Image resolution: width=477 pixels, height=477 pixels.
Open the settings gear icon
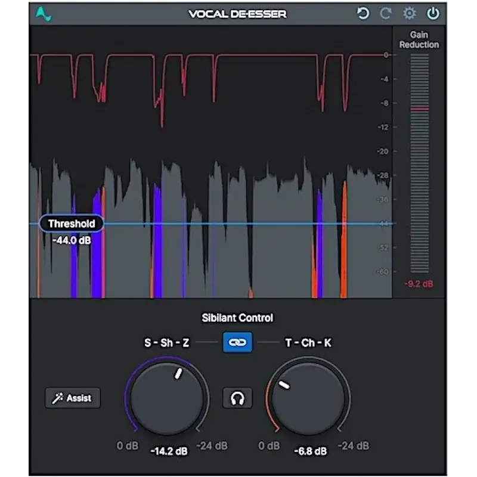pos(409,13)
